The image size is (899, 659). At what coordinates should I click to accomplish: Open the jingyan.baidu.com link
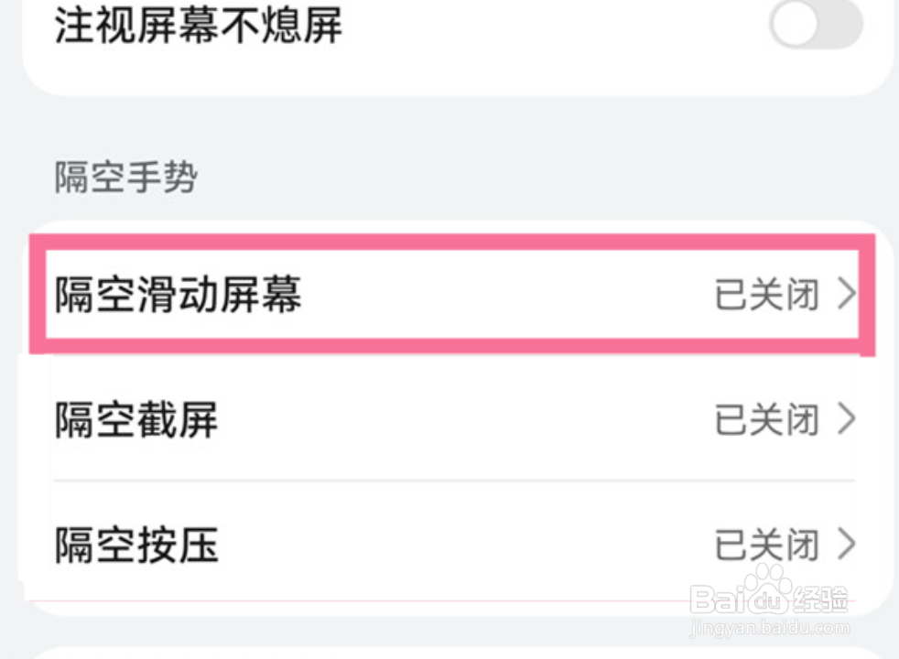coord(771,628)
